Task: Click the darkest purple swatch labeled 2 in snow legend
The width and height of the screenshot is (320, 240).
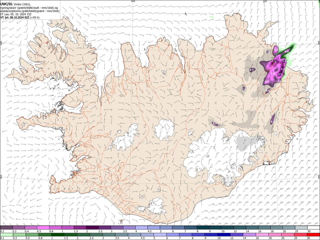Action: tap(92, 228)
